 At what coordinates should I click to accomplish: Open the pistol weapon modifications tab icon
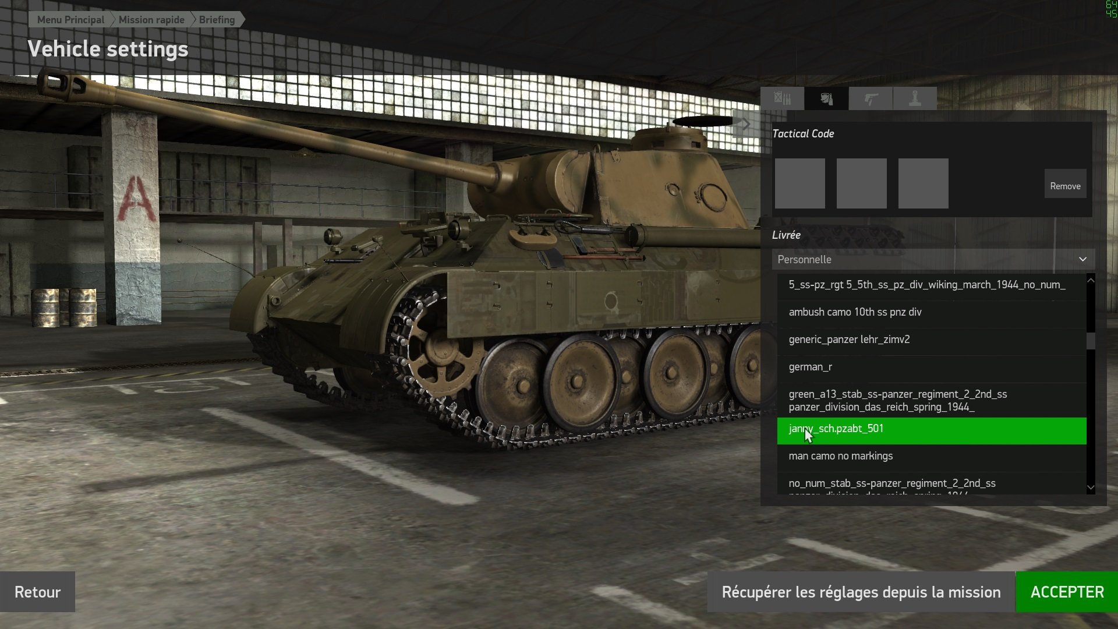pos(871,98)
